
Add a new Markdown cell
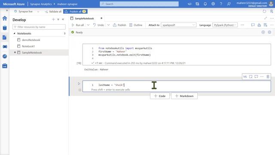(184, 96)
